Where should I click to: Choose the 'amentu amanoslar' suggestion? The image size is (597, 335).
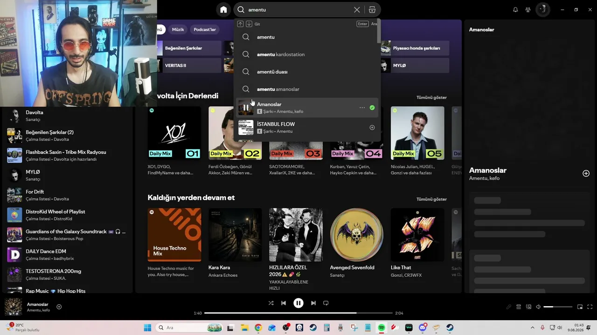(x=307, y=89)
